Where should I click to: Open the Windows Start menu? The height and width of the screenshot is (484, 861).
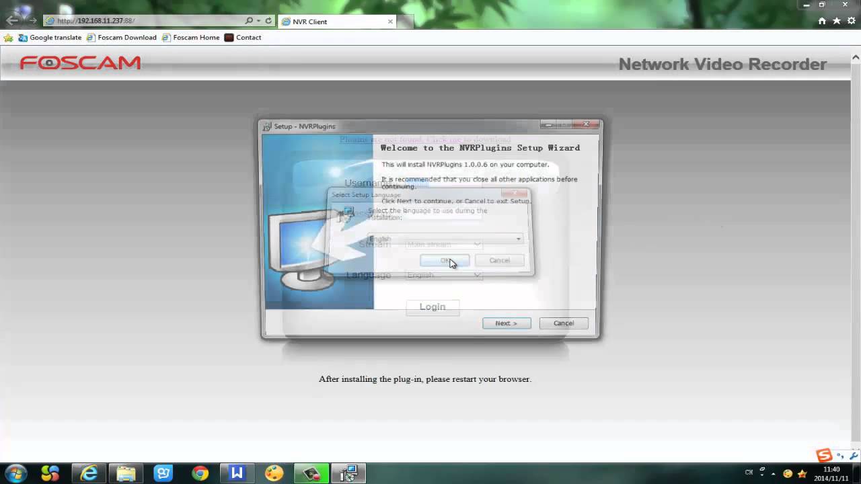click(15, 473)
